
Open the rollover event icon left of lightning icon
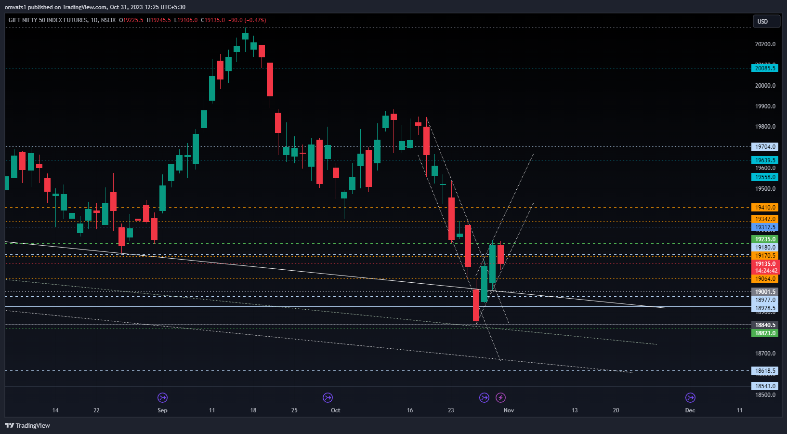[x=484, y=397]
